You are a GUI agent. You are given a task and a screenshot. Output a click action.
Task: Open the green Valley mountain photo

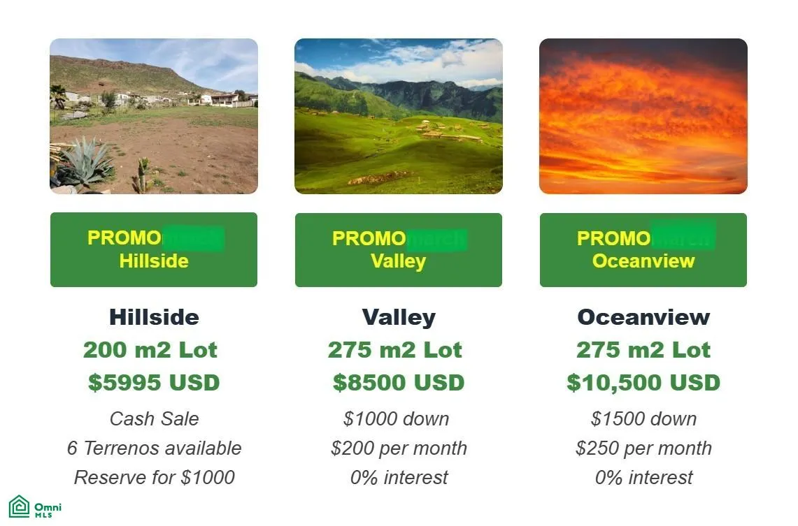click(x=399, y=116)
